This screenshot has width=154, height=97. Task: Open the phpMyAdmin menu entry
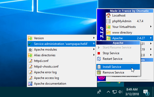pos(130,21)
